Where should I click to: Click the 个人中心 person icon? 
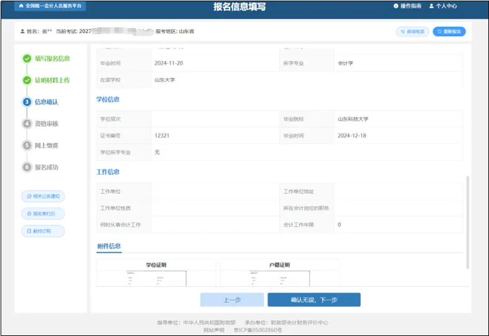(432, 6)
